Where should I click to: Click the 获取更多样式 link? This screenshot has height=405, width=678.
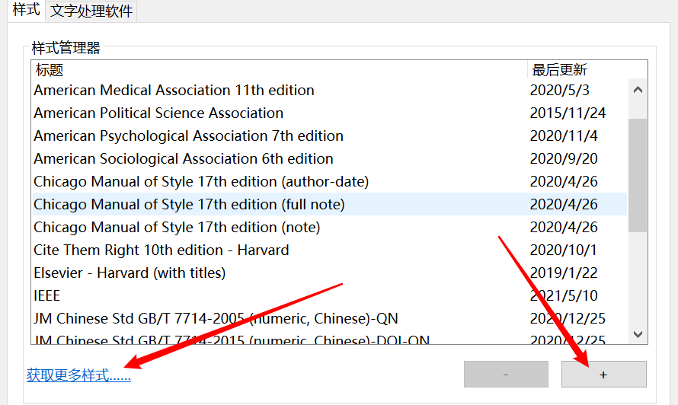(78, 375)
